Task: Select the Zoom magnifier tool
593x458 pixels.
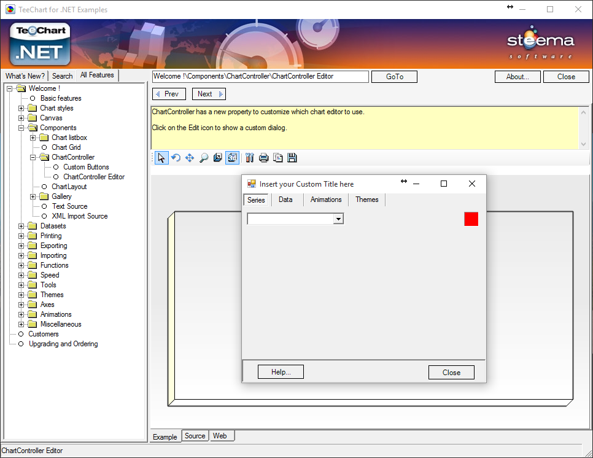Action: [x=204, y=158]
